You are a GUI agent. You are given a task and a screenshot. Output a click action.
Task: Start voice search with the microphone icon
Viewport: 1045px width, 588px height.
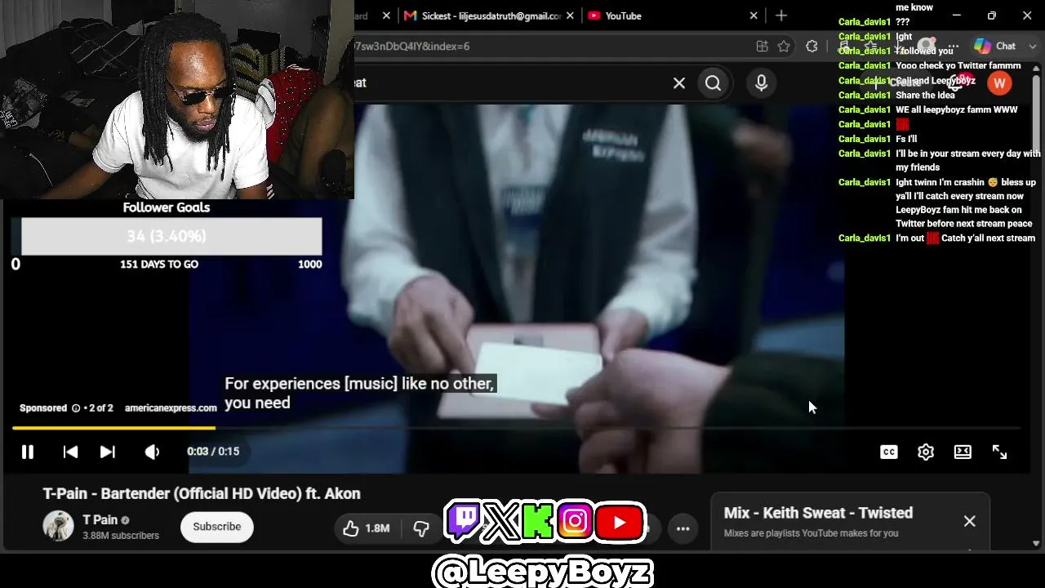coord(761,82)
